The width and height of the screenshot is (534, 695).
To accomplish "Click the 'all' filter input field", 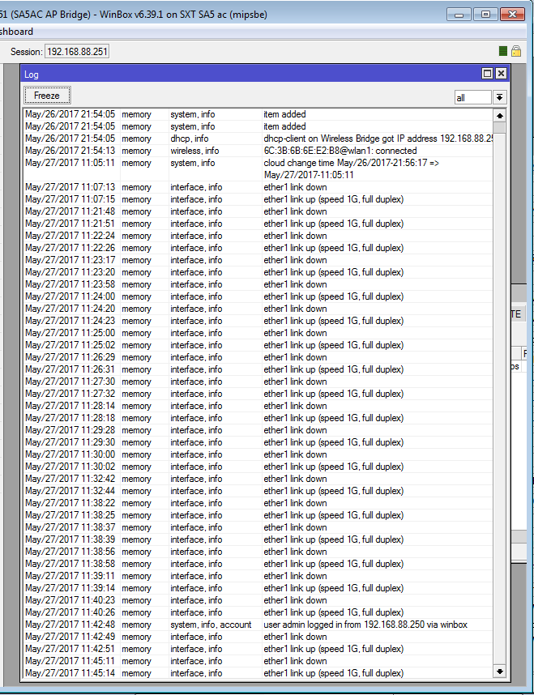I will 472,97.
